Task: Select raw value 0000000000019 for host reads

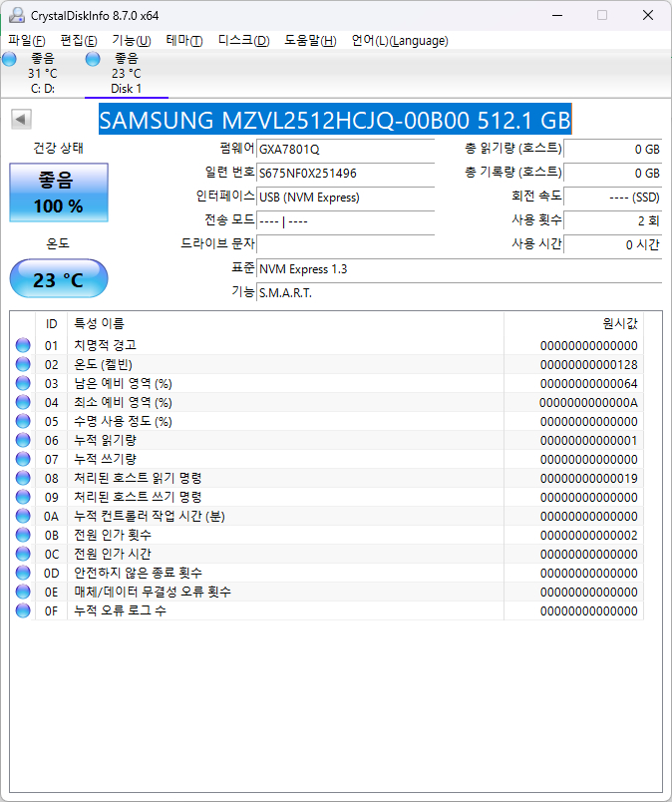Action: click(x=588, y=478)
